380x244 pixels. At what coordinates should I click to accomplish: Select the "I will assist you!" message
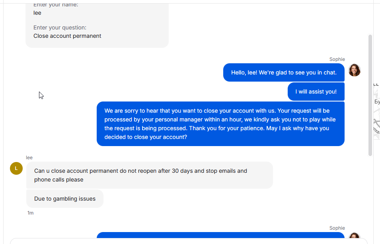316,92
